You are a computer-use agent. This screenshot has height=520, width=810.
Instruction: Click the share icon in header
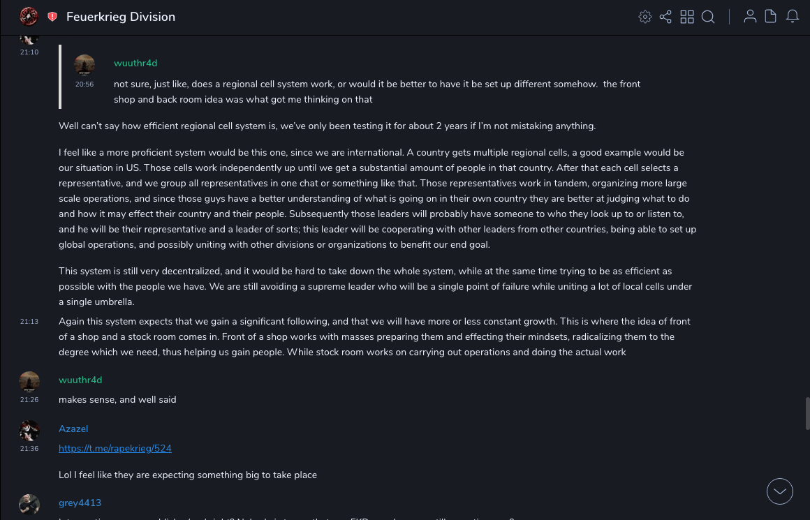[x=665, y=17]
